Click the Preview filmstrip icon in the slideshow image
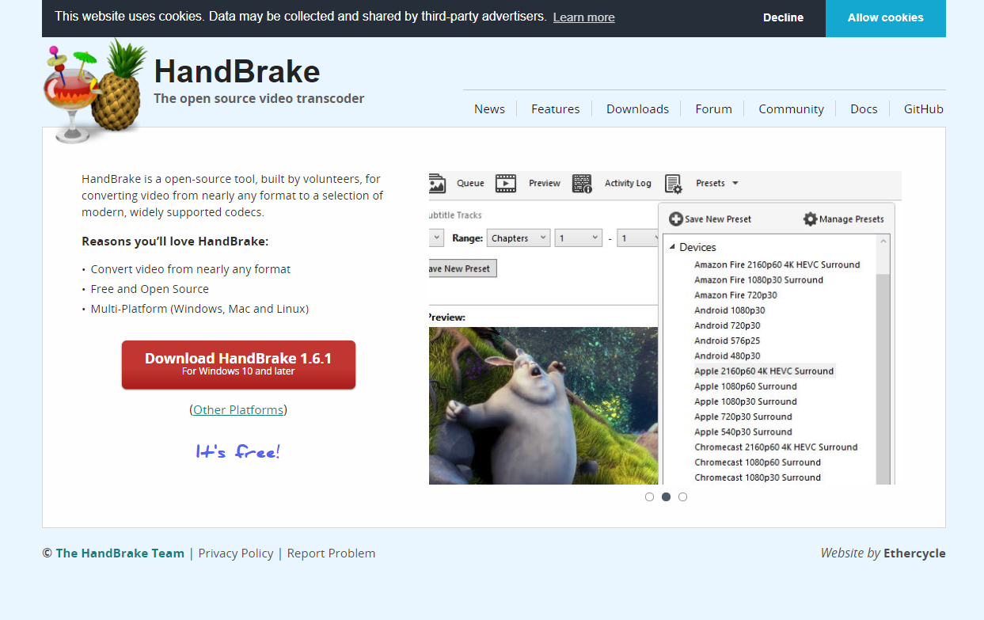Image resolution: width=984 pixels, height=620 pixels. (x=506, y=184)
